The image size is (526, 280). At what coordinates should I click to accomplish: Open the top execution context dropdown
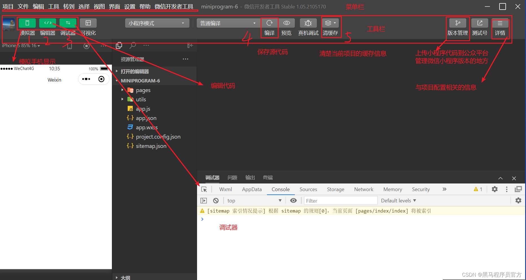254,201
